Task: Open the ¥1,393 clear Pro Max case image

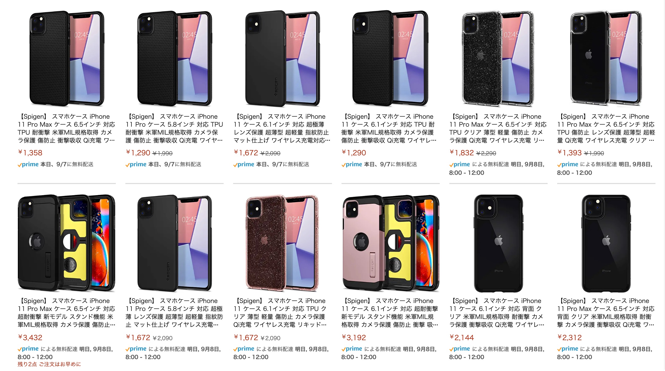Action: [x=606, y=58]
